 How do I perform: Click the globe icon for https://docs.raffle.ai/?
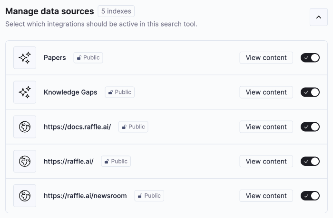[x=25, y=127]
